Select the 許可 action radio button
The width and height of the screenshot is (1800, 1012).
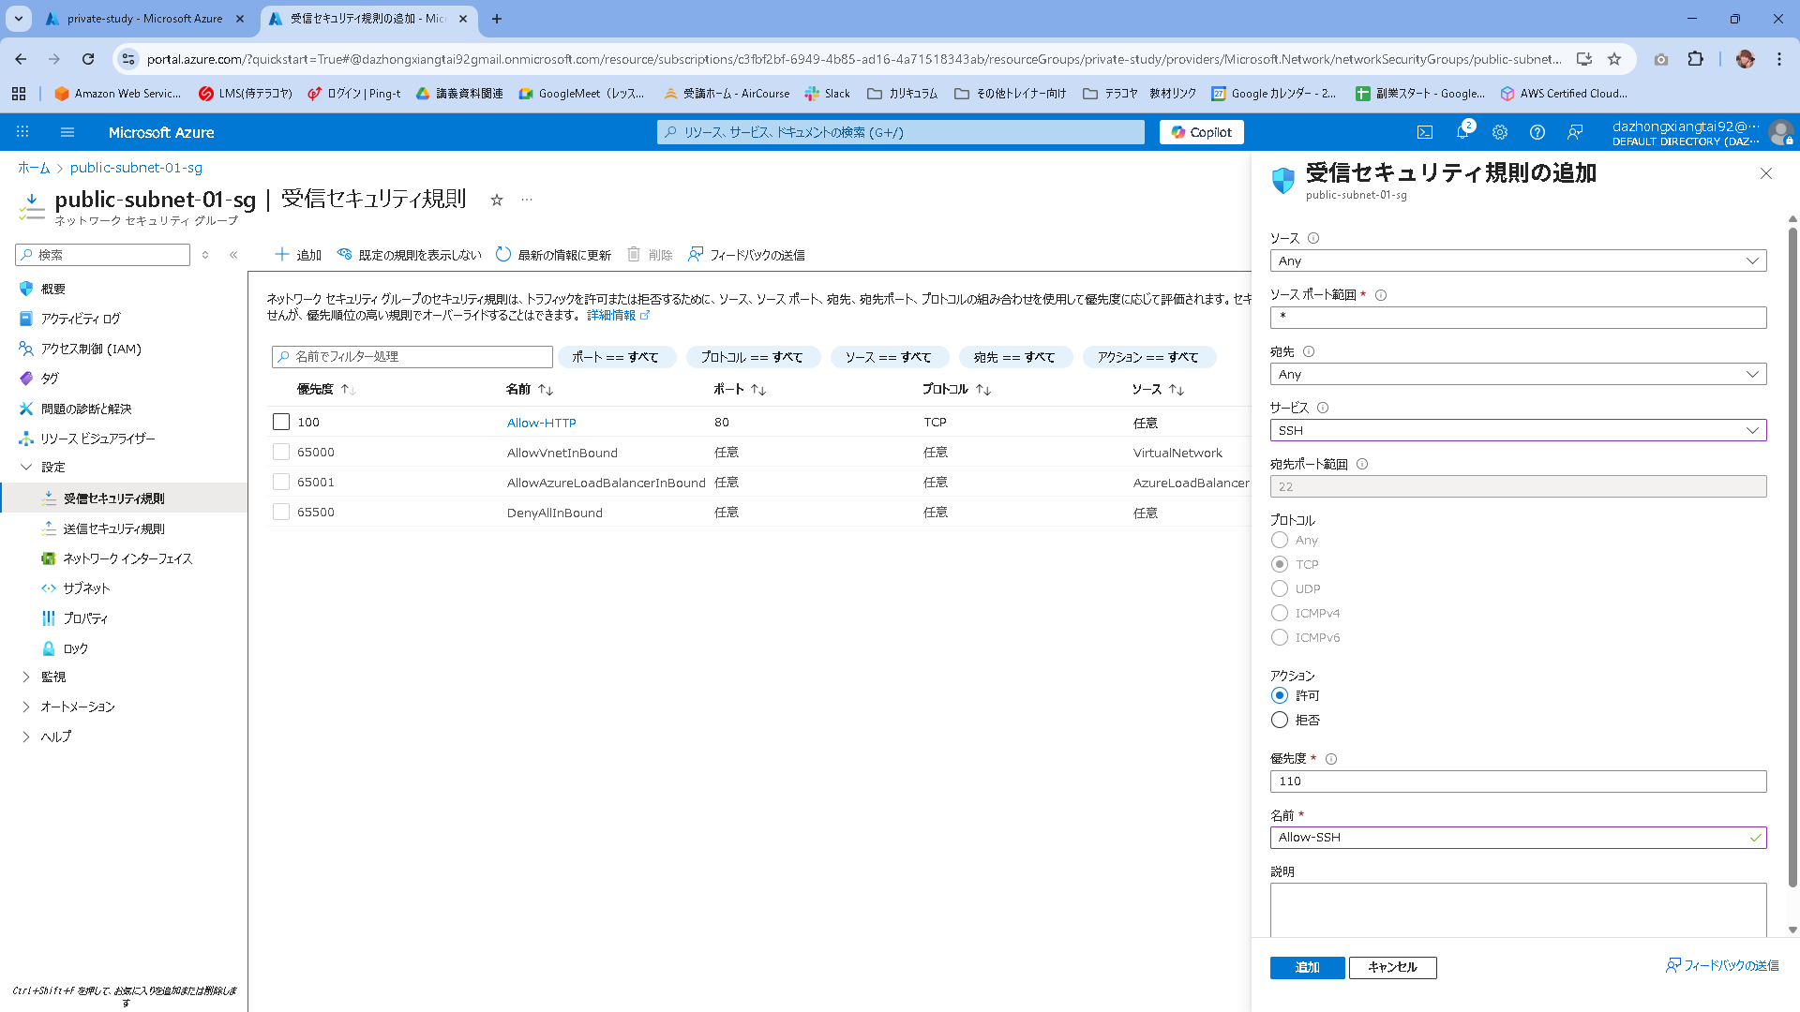click(1280, 695)
